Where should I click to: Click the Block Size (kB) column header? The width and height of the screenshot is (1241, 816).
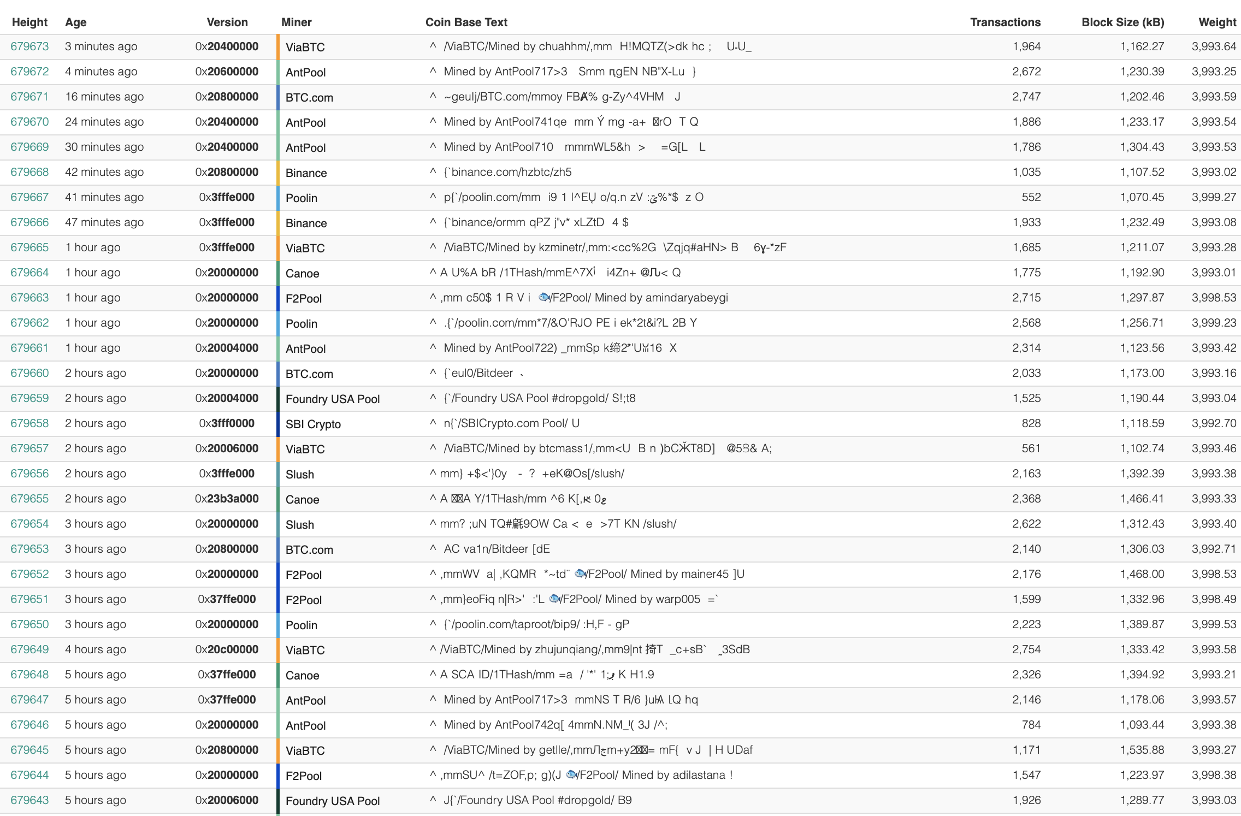[1123, 22]
